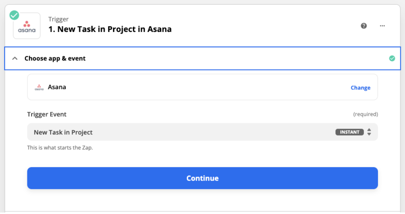Click the small Asana icon in app row
This screenshot has height=214, width=405.
pos(39,87)
